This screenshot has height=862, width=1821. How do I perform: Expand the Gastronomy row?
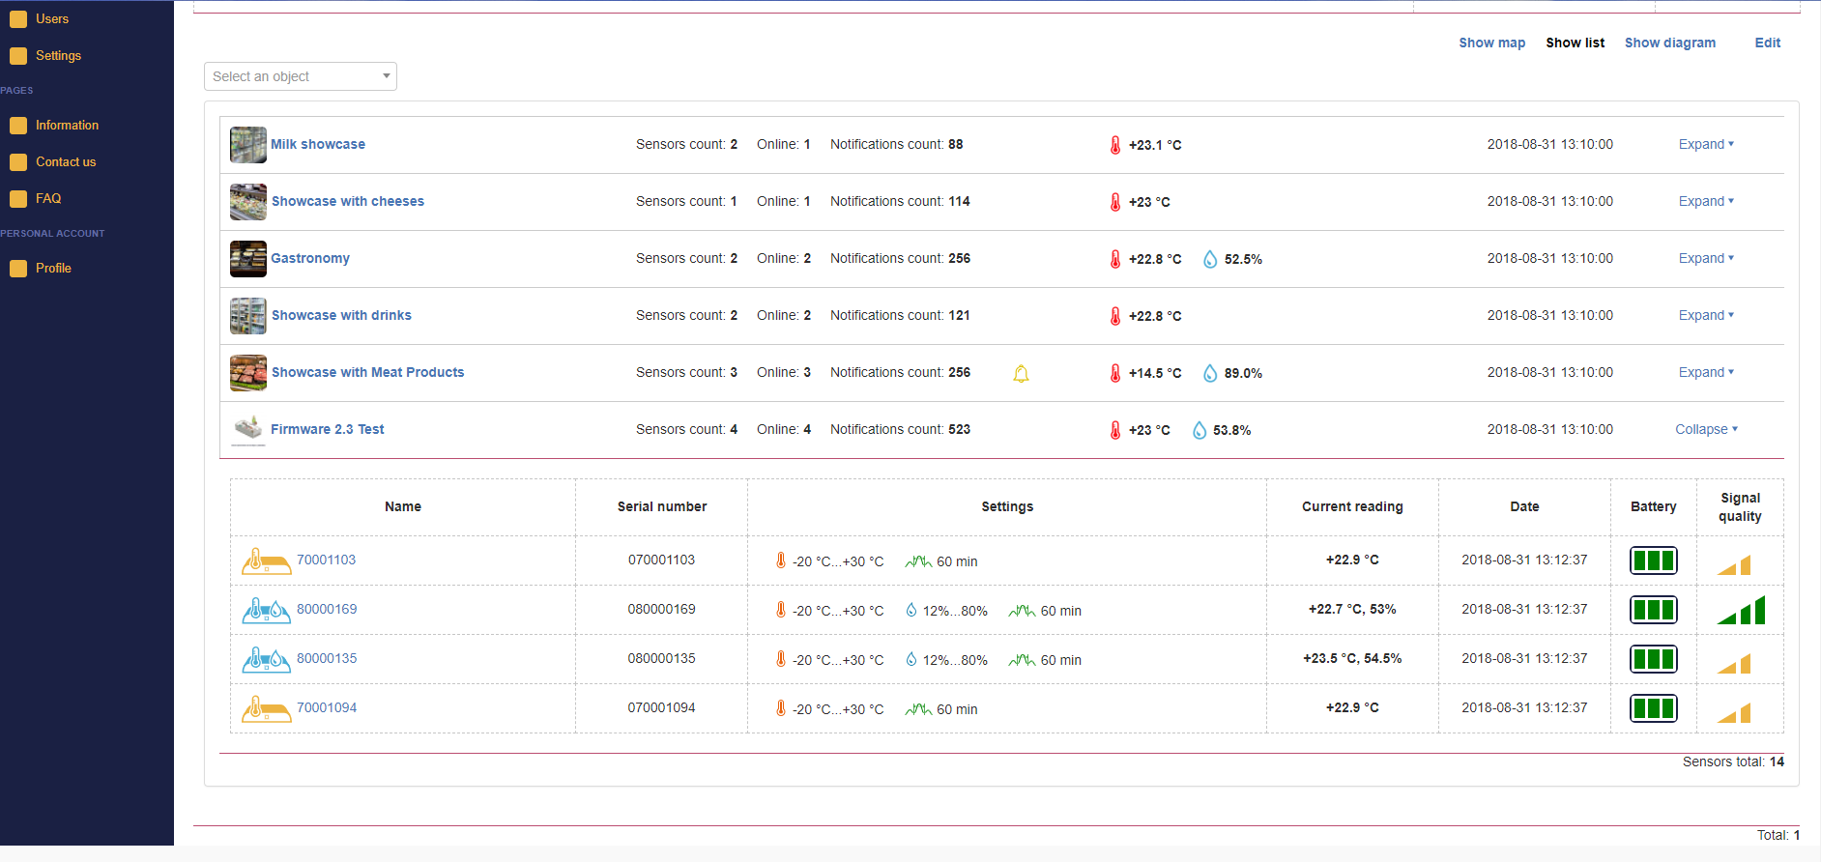click(x=1706, y=258)
